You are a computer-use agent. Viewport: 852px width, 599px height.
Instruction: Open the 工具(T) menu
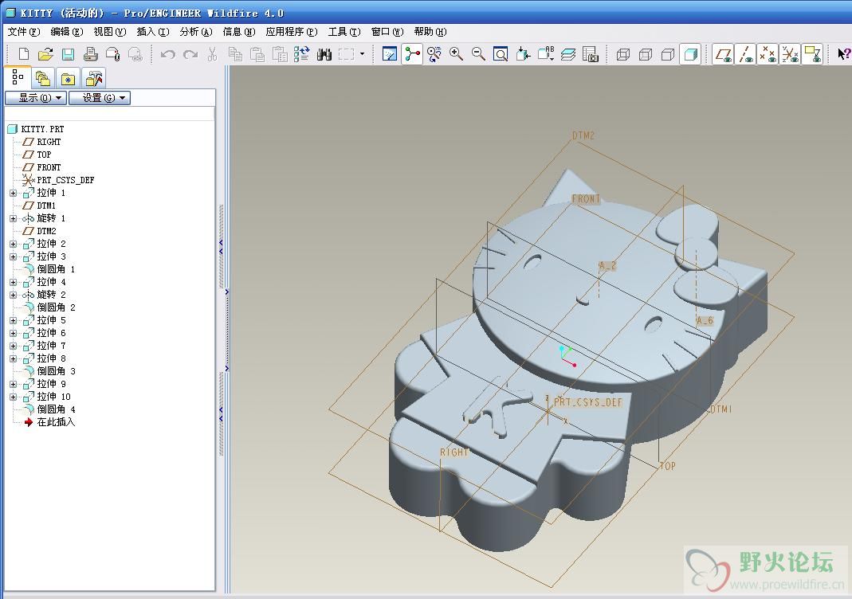pyautogui.click(x=344, y=32)
